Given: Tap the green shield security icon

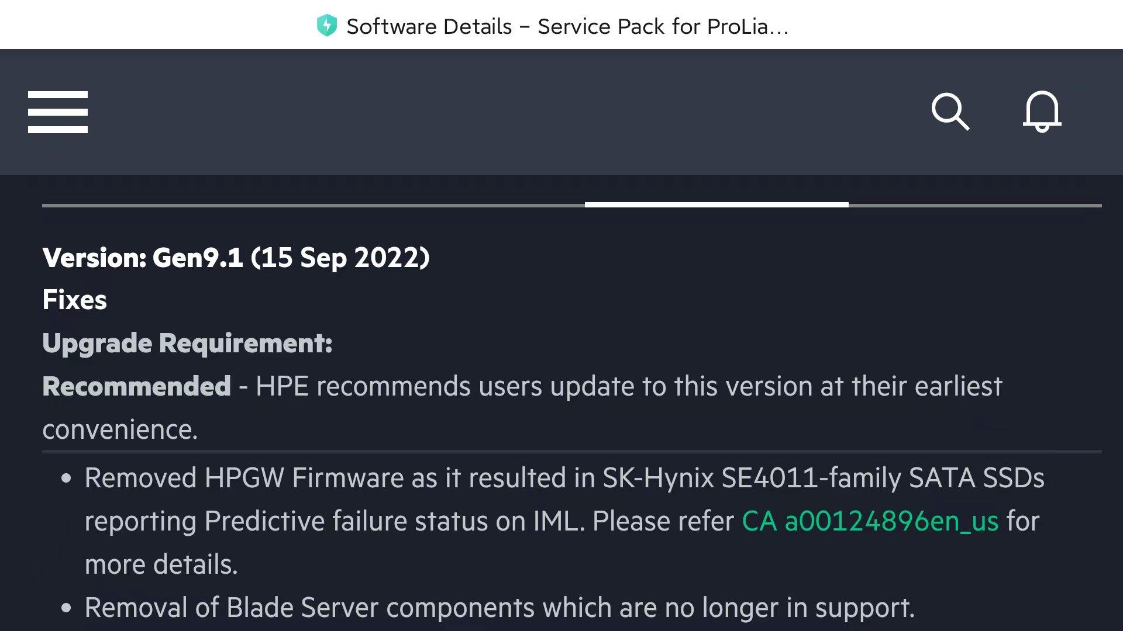Looking at the screenshot, I should [326, 26].
